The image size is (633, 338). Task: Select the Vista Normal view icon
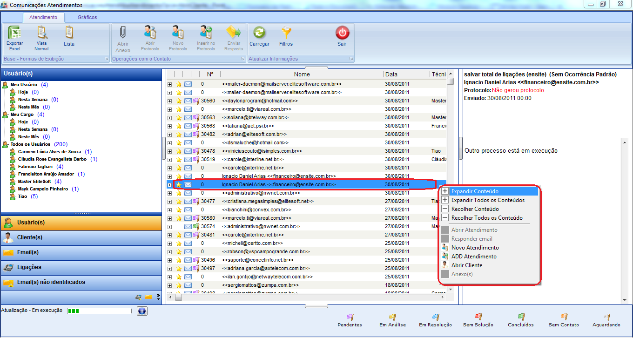click(41, 34)
